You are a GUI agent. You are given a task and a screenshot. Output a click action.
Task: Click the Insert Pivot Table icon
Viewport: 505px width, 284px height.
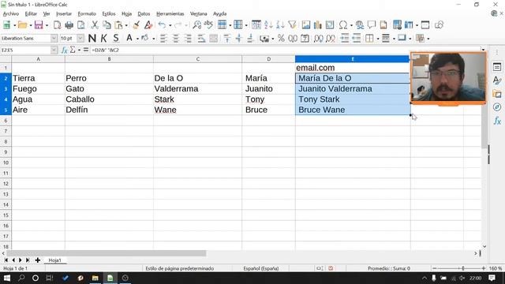(x=330, y=24)
